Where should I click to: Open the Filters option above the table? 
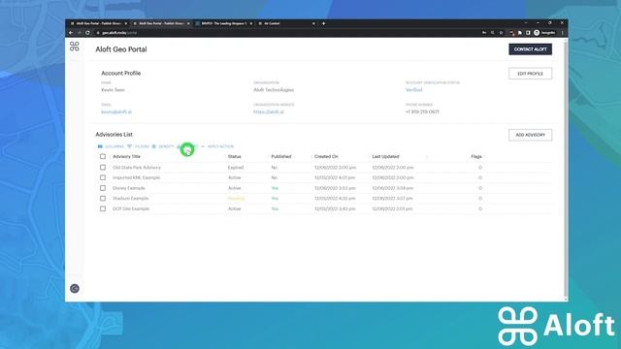[x=138, y=146]
